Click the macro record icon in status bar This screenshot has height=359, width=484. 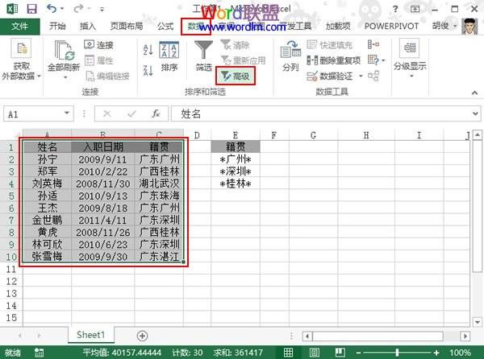point(39,353)
